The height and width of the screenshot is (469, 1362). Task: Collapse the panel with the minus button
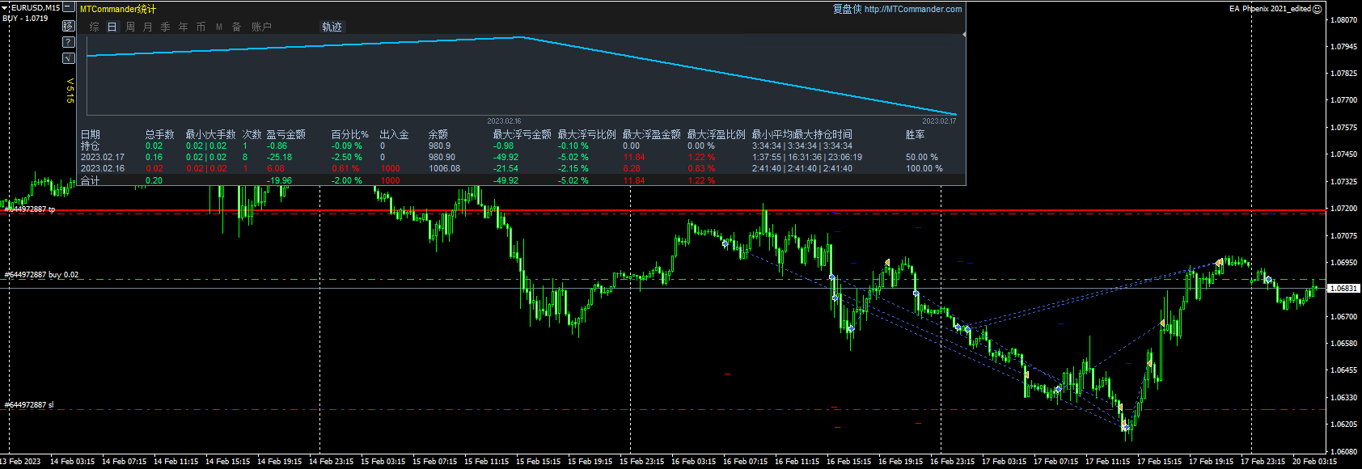[69, 7]
